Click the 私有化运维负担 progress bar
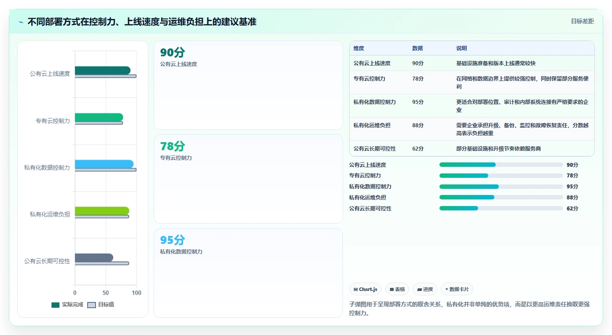This screenshot has width=612, height=335. (501, 197)
